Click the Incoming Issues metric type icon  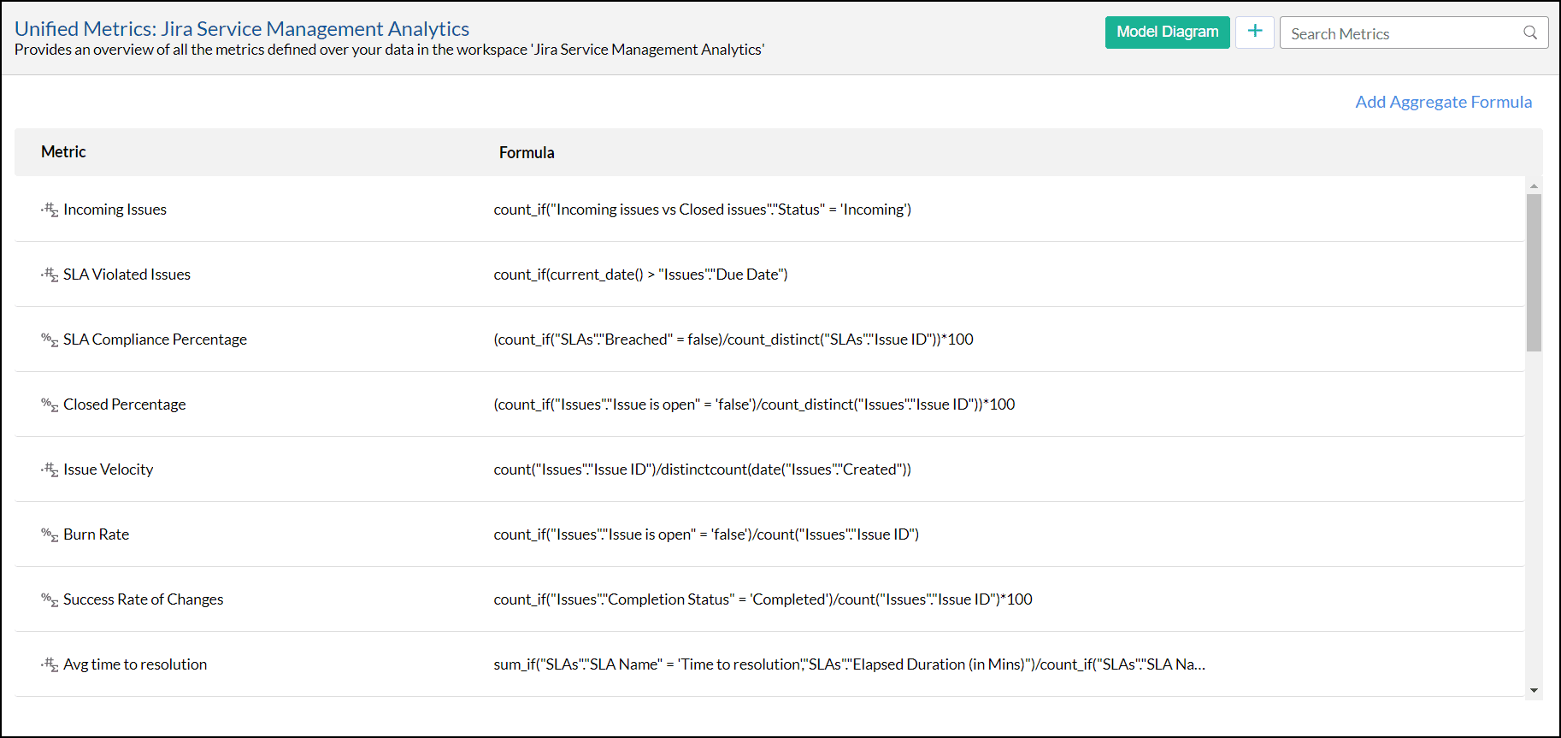50,210
